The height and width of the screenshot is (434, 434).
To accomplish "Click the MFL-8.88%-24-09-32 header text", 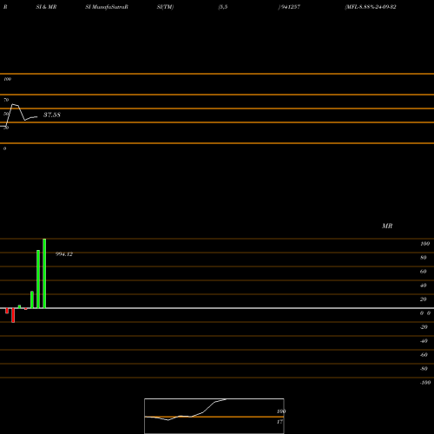I will [x=371, y=7].
